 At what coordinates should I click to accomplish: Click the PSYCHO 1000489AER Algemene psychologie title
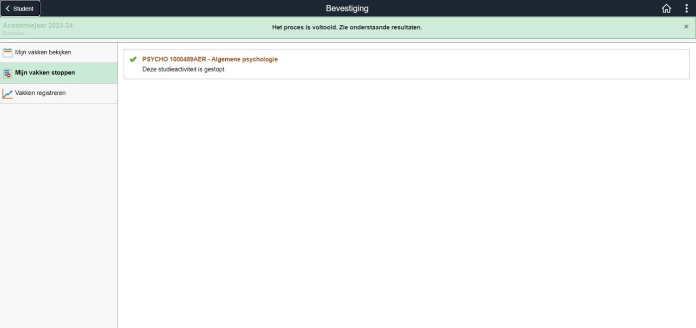(x=210, y=59)
